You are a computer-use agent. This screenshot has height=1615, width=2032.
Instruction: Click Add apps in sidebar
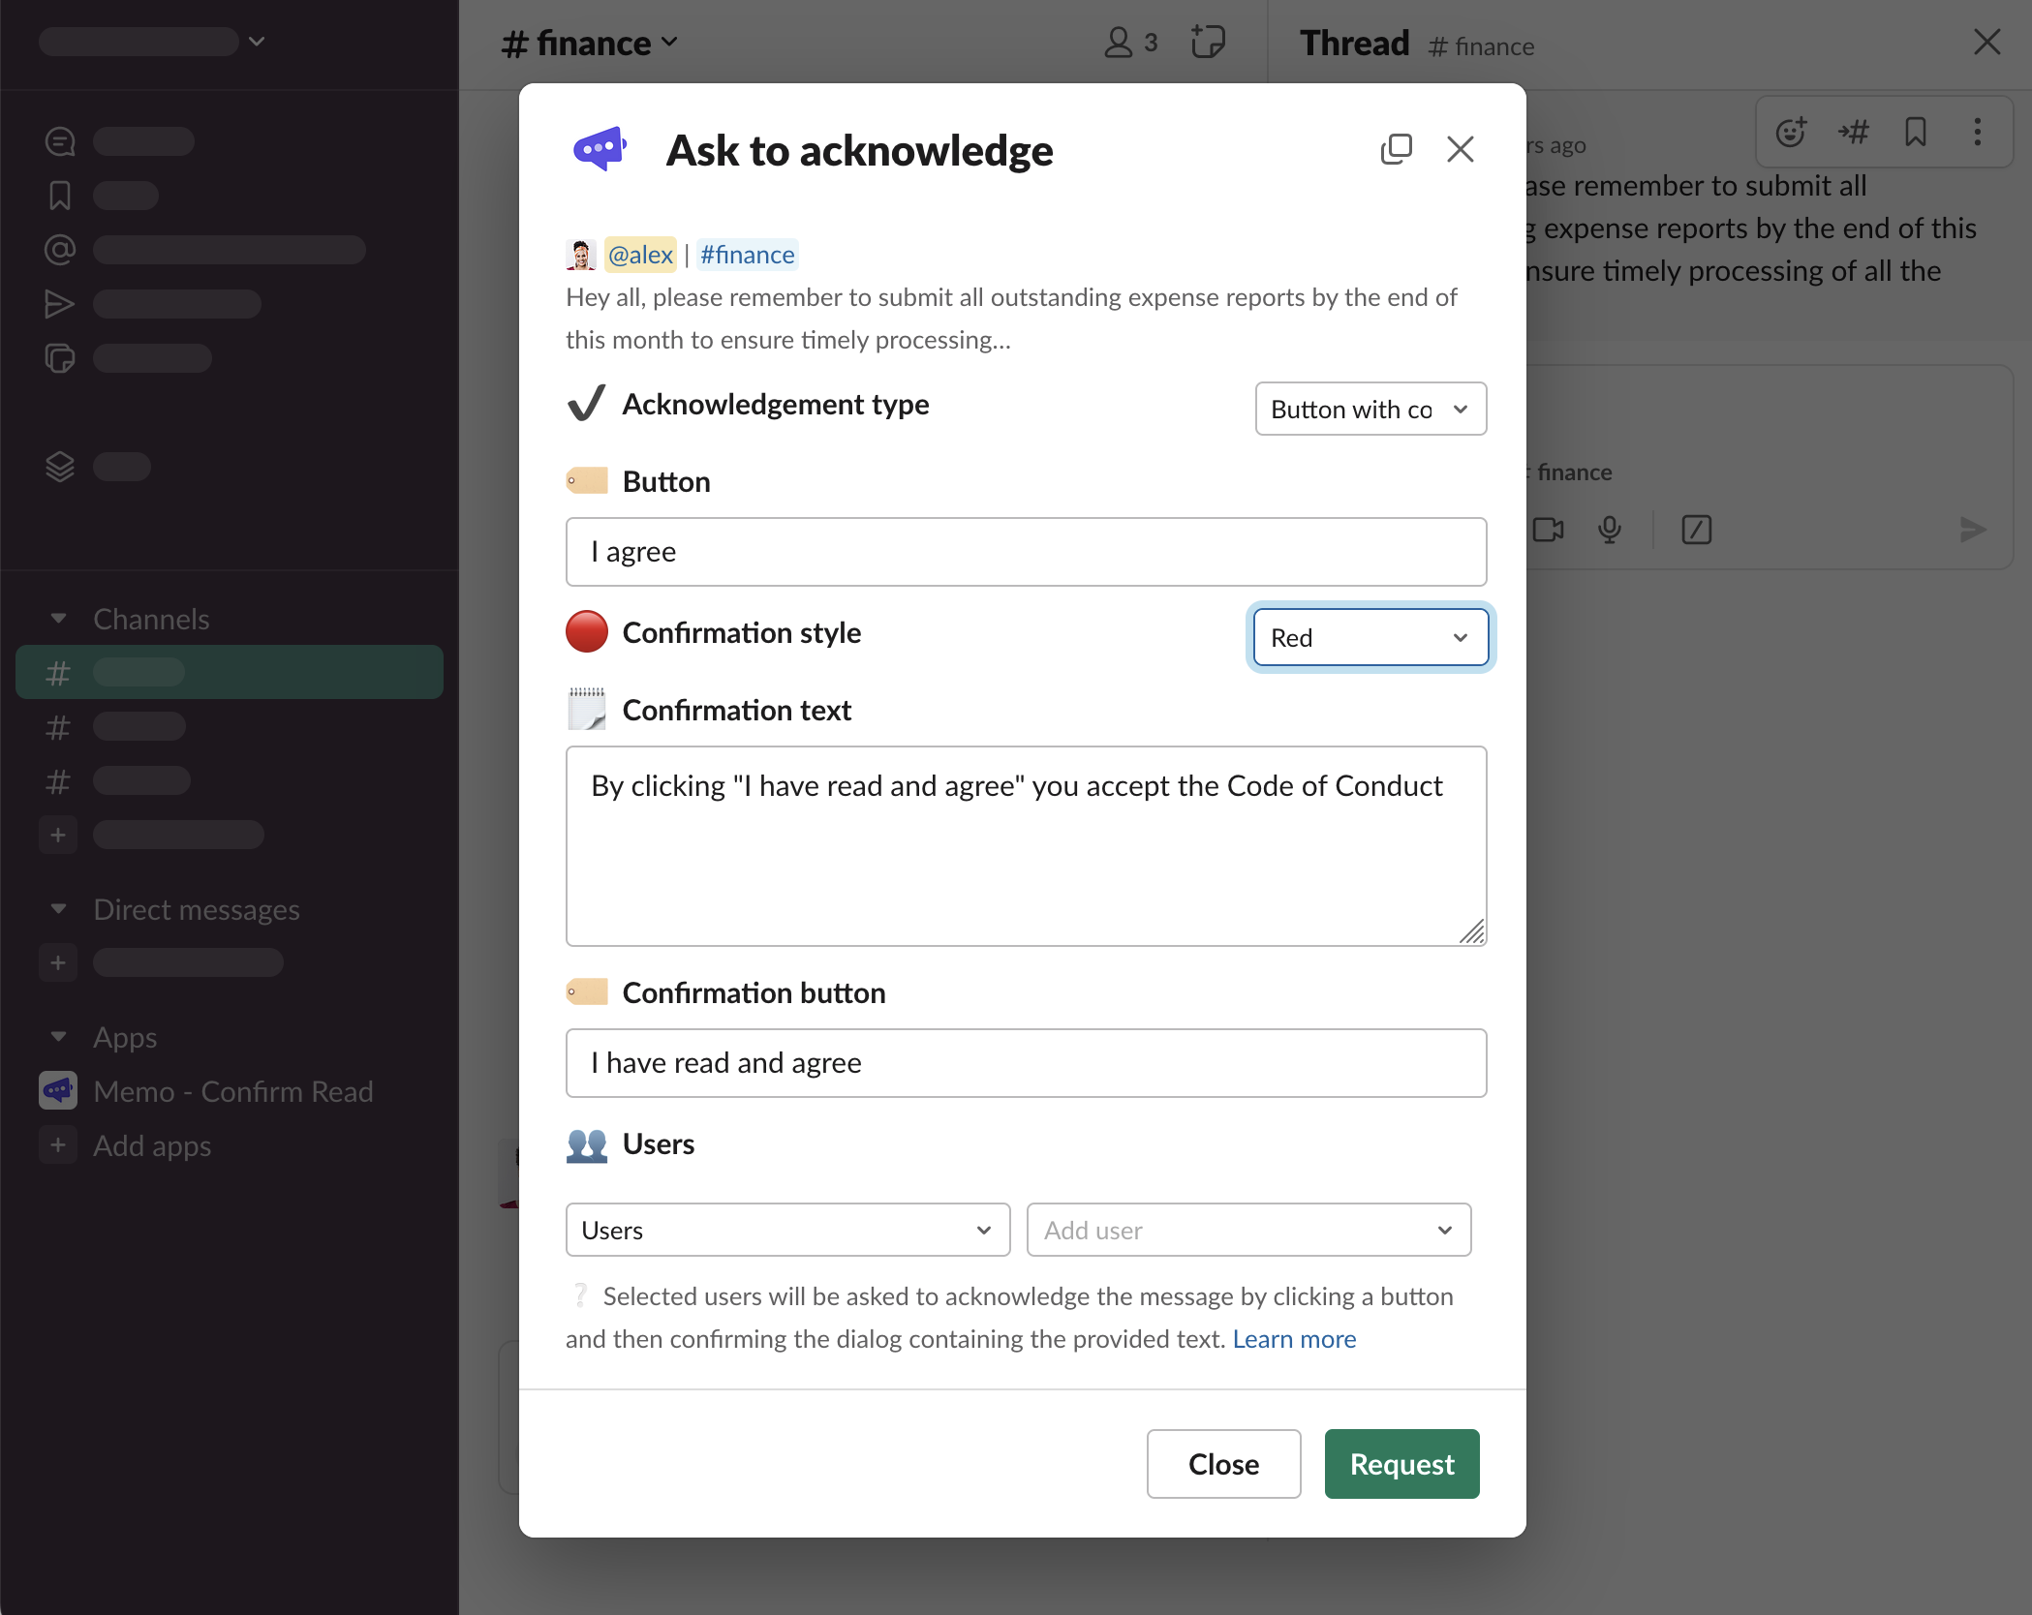click(x=151, y=1145)
